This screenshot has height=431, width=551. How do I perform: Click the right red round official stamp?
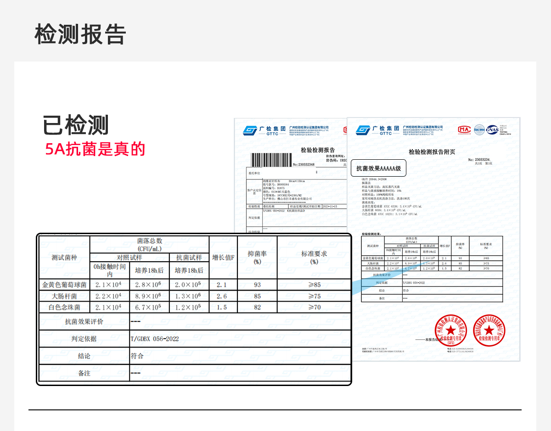(x=489, y=330)
